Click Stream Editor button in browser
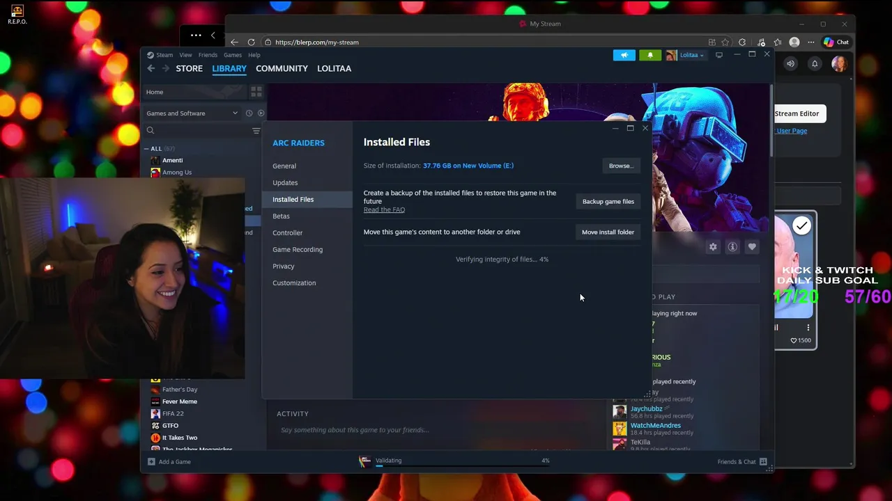Image resolution: width=892 pixels, height=501 pixels. [x=799, y=113]
